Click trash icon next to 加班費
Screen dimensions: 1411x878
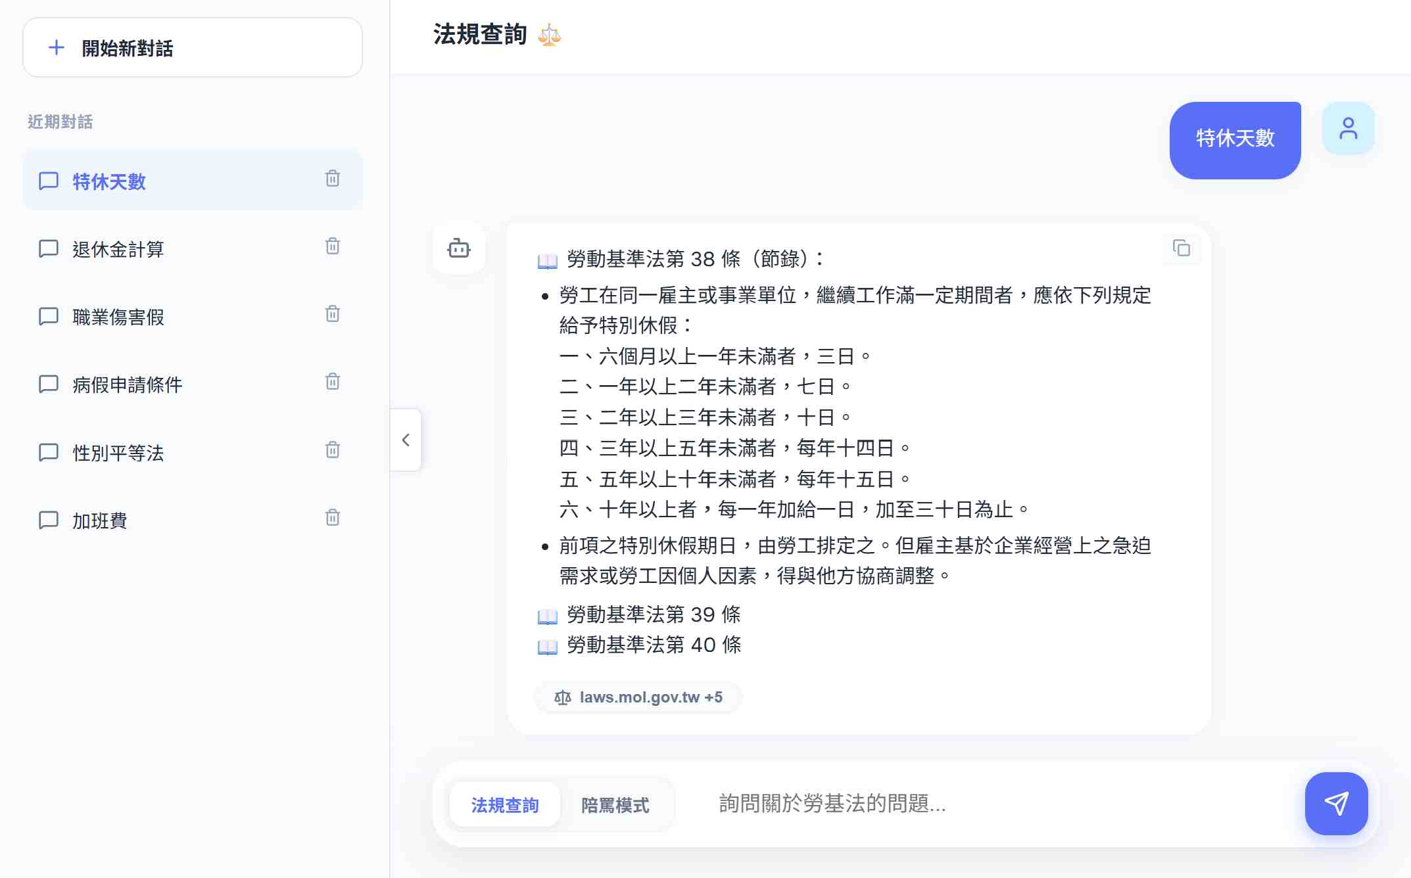click(x=333, y=518)
